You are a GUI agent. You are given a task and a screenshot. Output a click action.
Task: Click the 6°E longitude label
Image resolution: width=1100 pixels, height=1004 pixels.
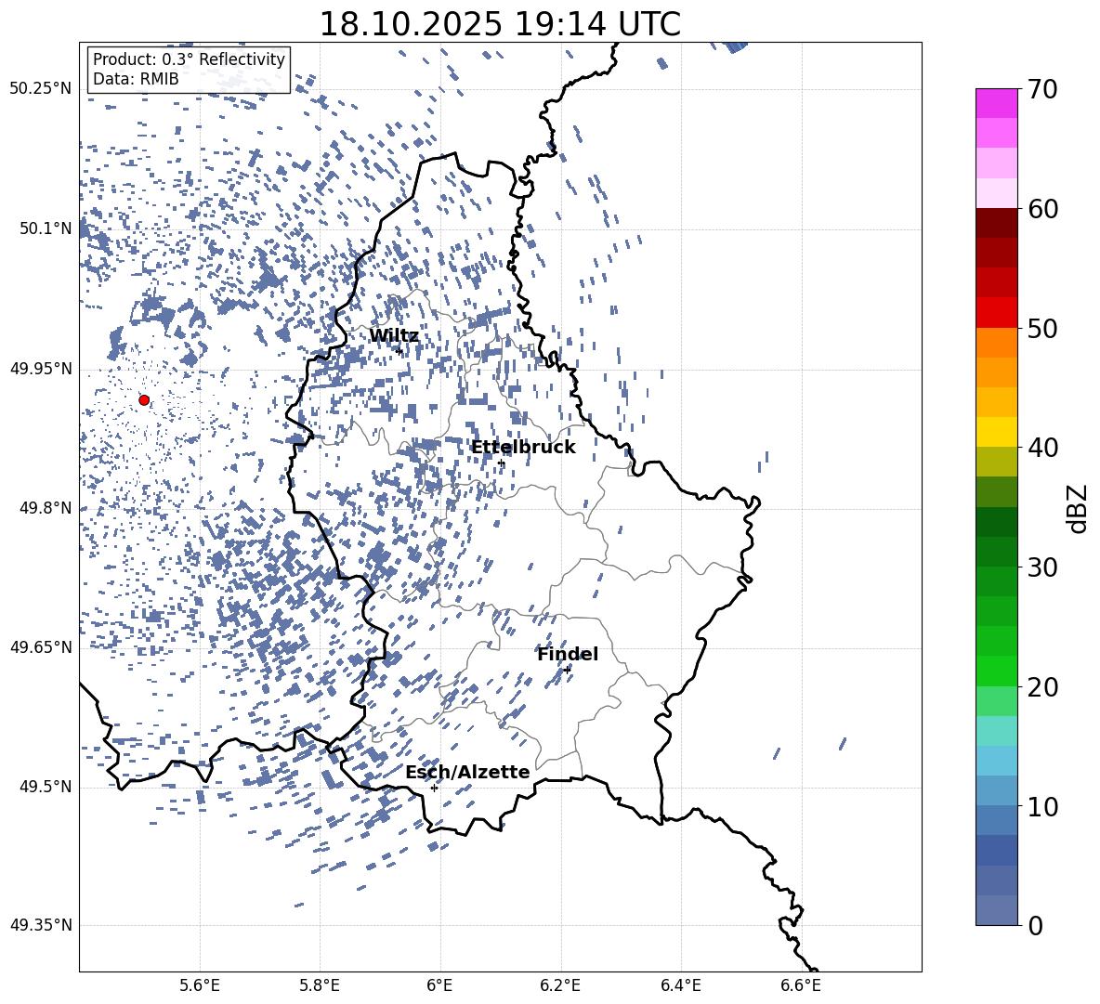[439, 985]
